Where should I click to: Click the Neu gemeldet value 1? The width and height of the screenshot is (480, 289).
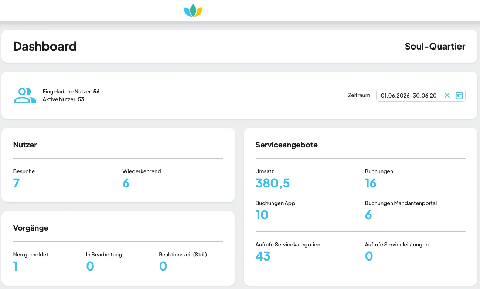(x=16, y=266)
